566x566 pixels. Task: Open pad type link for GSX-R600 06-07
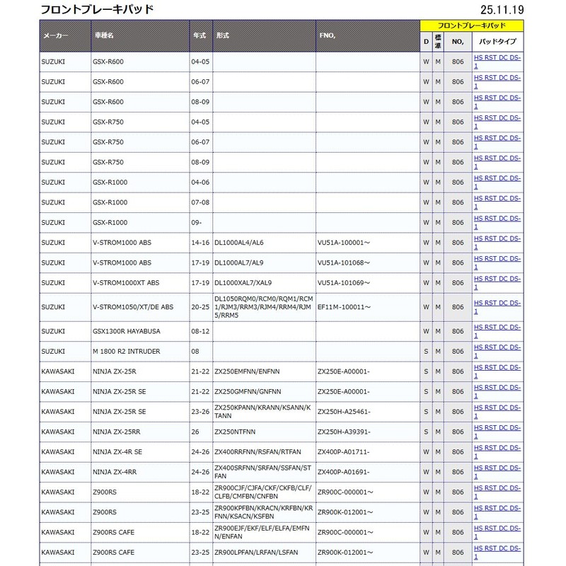(x=497, y=82)
